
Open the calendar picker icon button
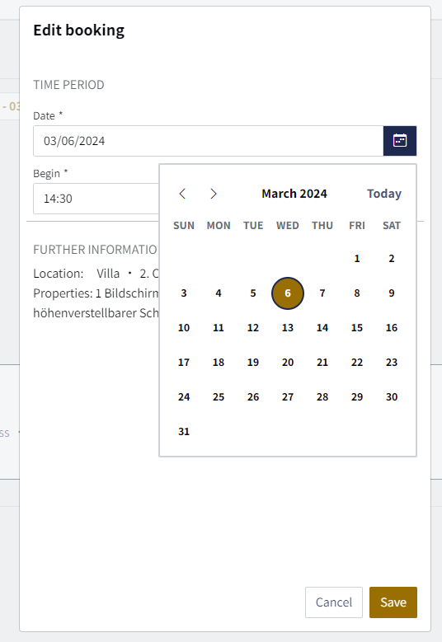coord(400,141)
